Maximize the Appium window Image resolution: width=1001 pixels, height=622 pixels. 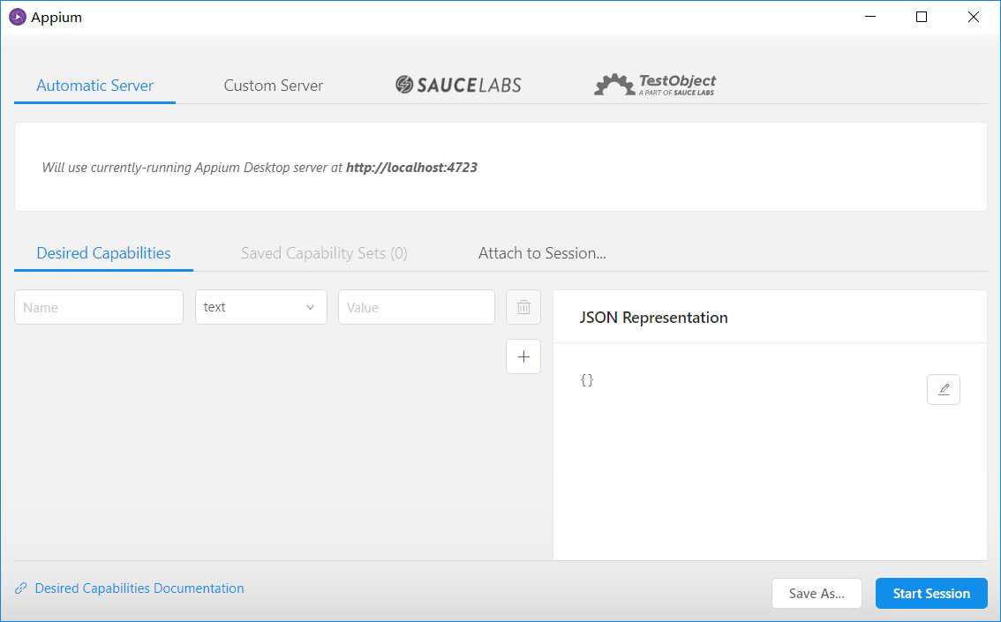pyautogui.click(x=922, y=18)
